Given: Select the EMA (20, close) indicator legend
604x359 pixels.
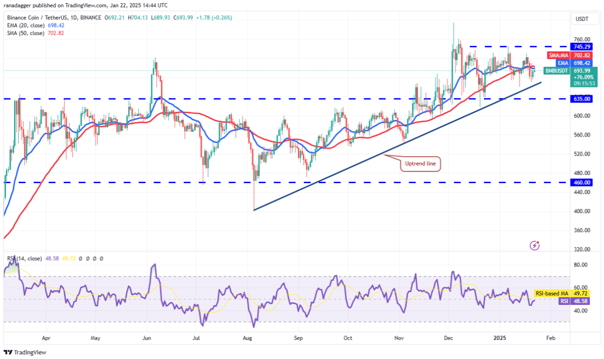Looking at the screenshot, I should click(x=25, y=25).
